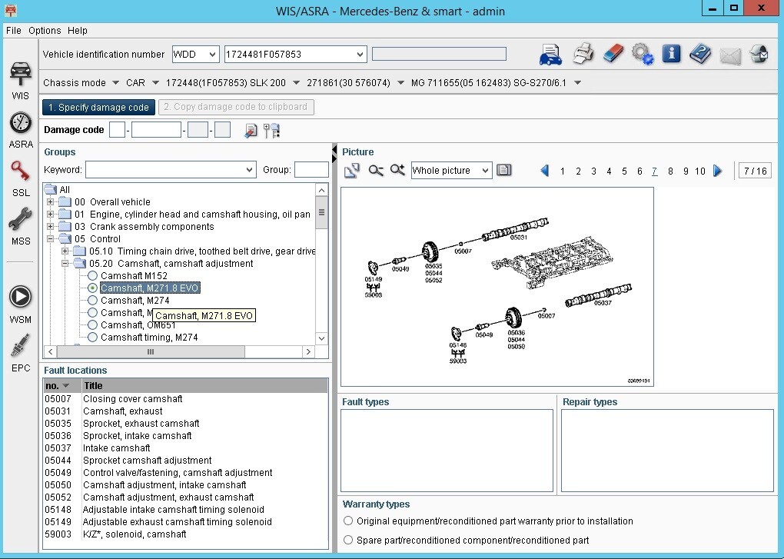Open the Chassis mode dropdown arrow
This screenshot has width=784, height=559.
(114, 83)
